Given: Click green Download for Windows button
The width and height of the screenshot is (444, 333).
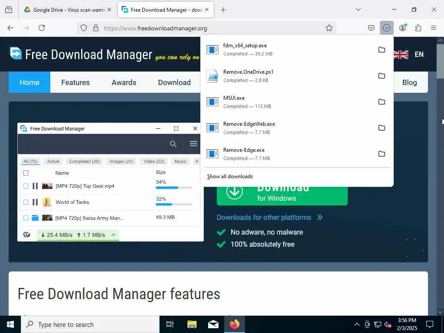Looking at the screenshot, I should (282, 196).
